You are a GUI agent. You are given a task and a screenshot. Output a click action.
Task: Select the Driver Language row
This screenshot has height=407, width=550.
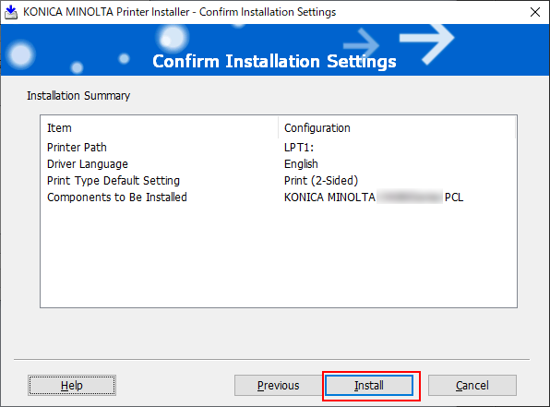pyautogui.click(x=278, y=164)
